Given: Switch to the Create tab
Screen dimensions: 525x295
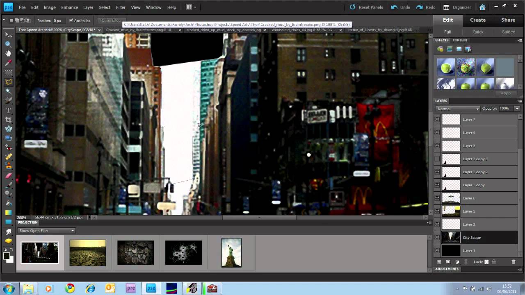Looking at the screenshot, I should point(478,20).
